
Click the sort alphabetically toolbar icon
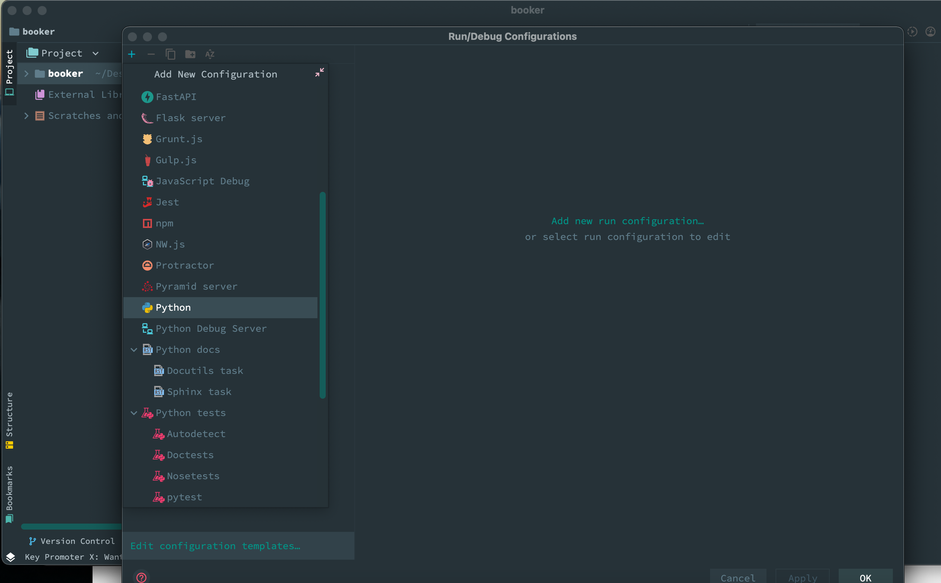[x=210, y=54]
